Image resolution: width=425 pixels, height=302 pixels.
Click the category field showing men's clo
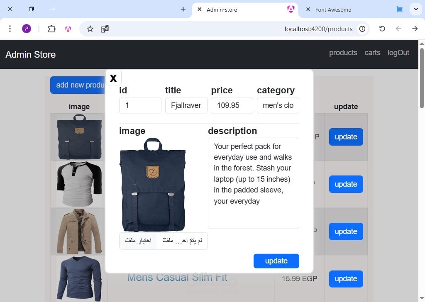click(x=278, y=105)
